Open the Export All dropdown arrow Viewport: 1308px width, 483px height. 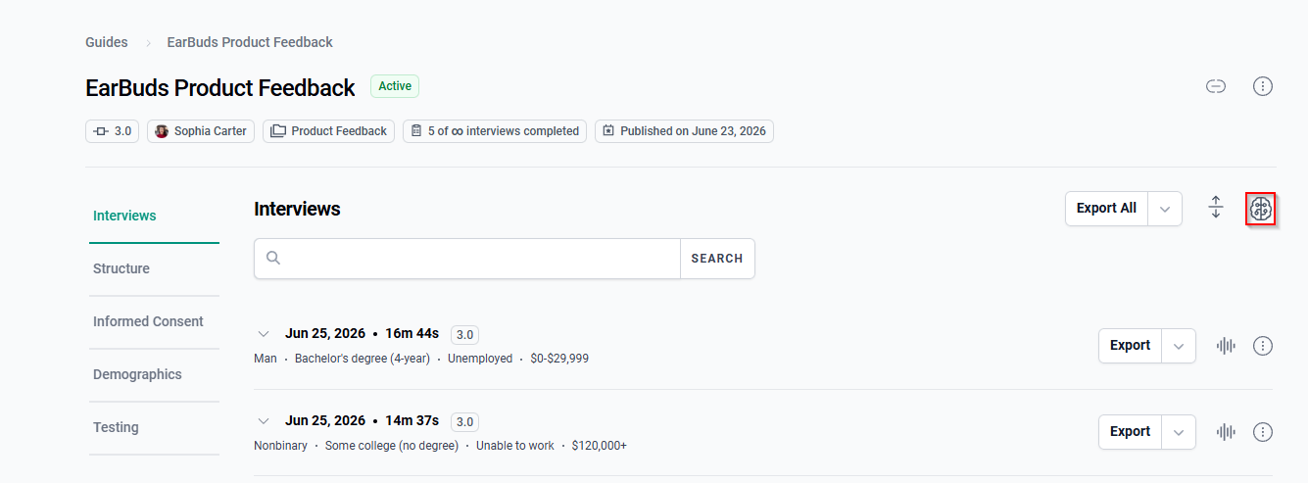[1164, 209]
